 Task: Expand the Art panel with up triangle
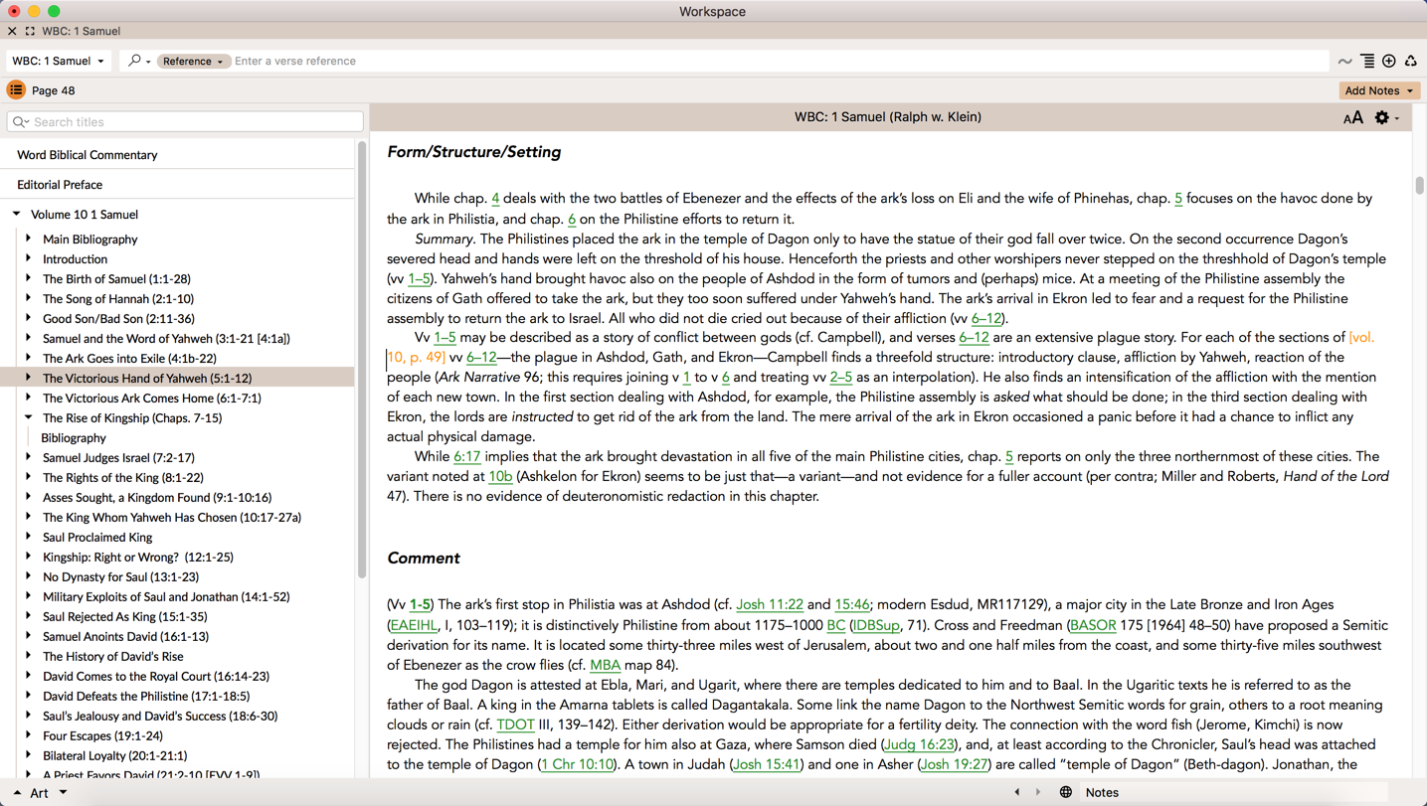[17, 793]
